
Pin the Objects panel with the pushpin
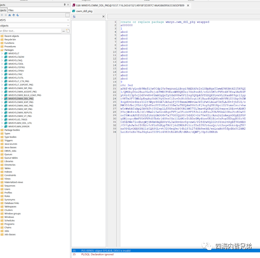pyautogui.click(x=64, y=5)
